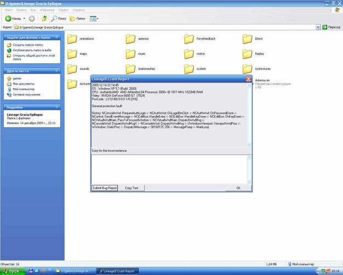
Task: Click Submit Bug Report button
Action: click(105, 188)
